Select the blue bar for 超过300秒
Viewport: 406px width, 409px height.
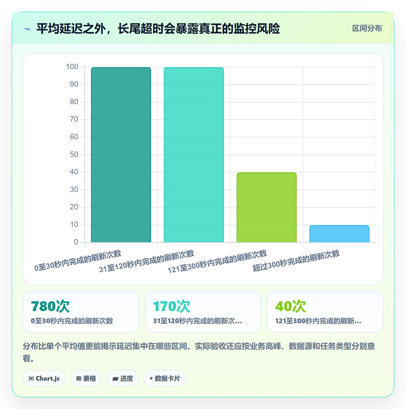pos(339,234)
